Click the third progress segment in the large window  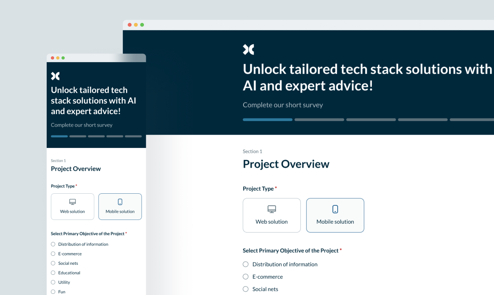[x=371, y=120]
